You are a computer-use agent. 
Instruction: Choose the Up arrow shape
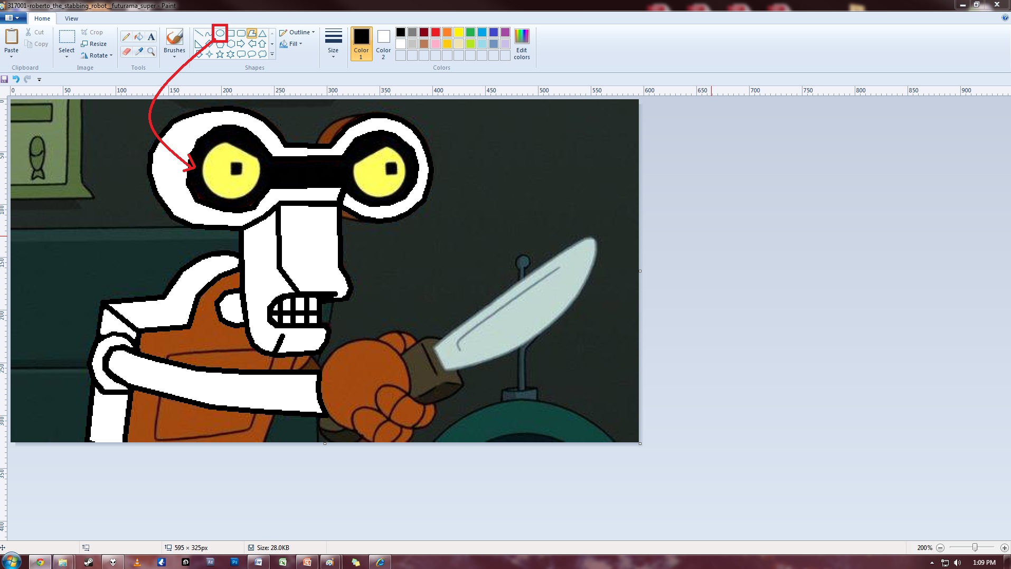click(x=262, y=44)
